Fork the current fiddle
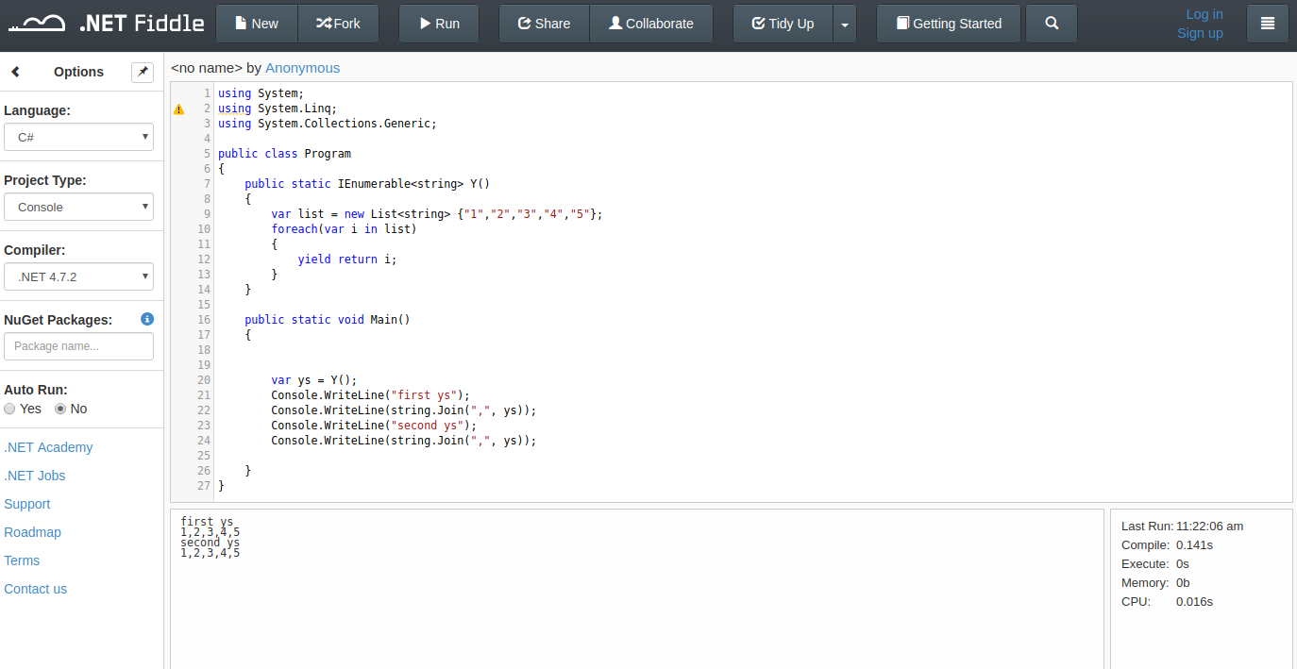The width and height of the screenshot is (1297, 669). (338, 24)
